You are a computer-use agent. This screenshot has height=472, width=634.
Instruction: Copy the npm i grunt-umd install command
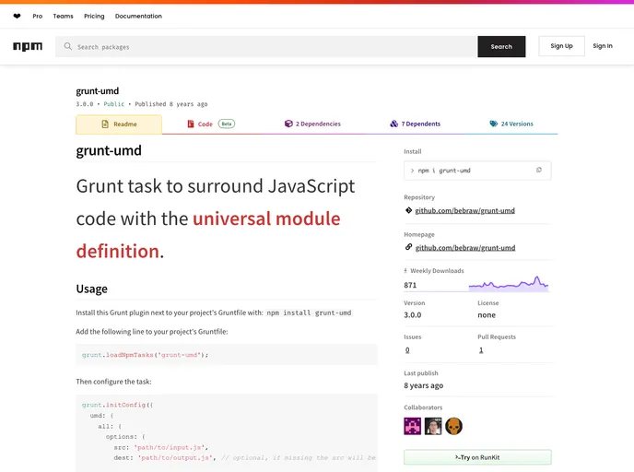539,171
